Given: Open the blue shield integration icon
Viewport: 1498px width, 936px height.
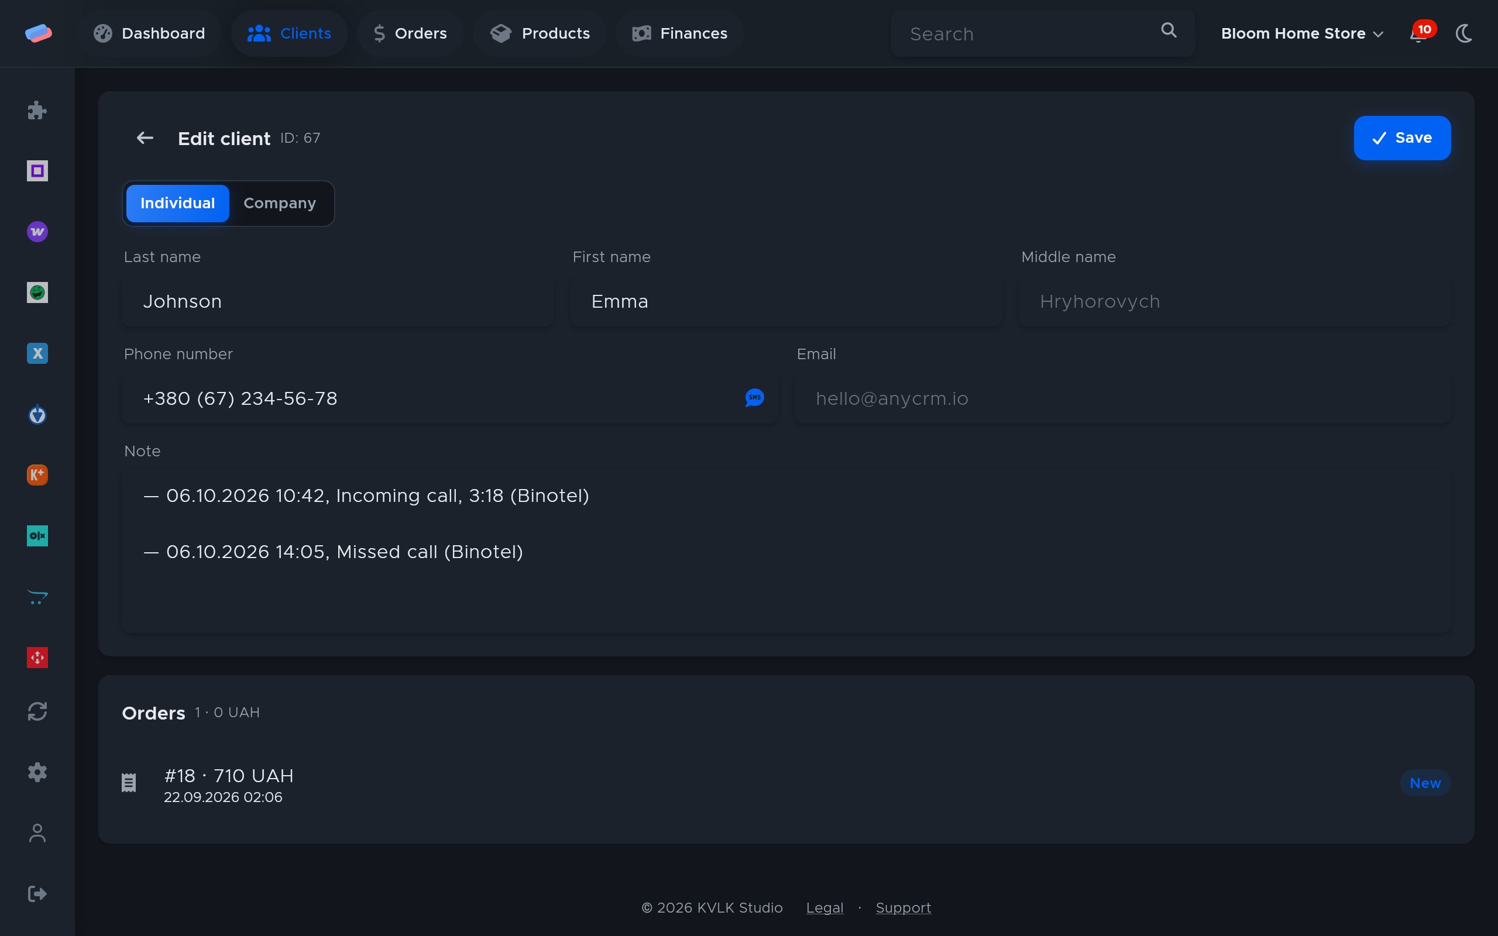Looking at the screenshot, I should [37, 414].
